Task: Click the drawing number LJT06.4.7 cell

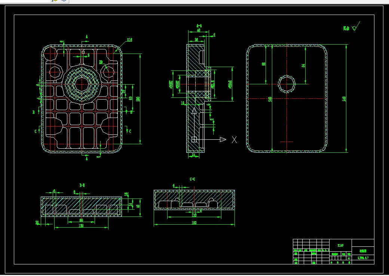Action: pos(363,258)
